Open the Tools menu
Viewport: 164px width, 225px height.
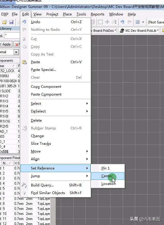(81, 14)
